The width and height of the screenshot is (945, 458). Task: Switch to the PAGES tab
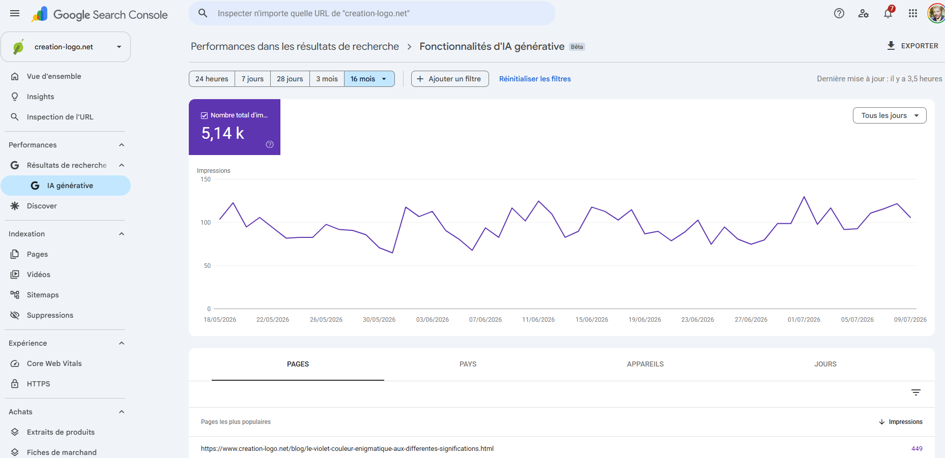click(x=298, y=364)
